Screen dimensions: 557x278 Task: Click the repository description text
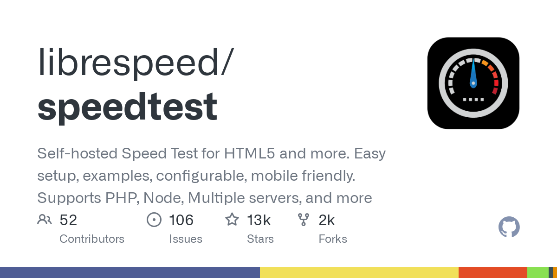(x=212, y=176)
